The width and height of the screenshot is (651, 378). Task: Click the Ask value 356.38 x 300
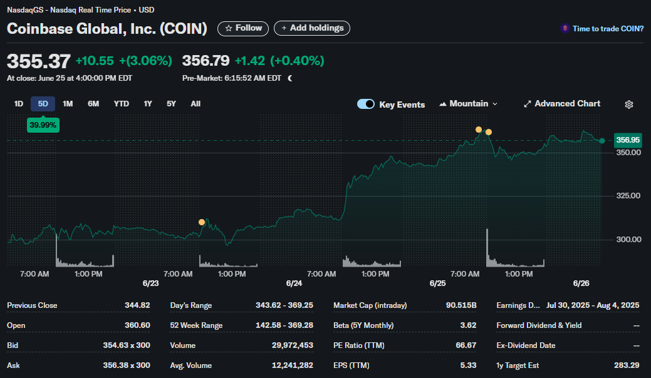(127, 365)
